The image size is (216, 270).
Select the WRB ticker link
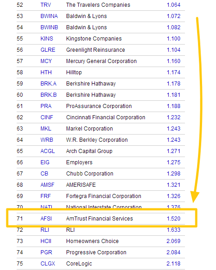click(47, 140)
